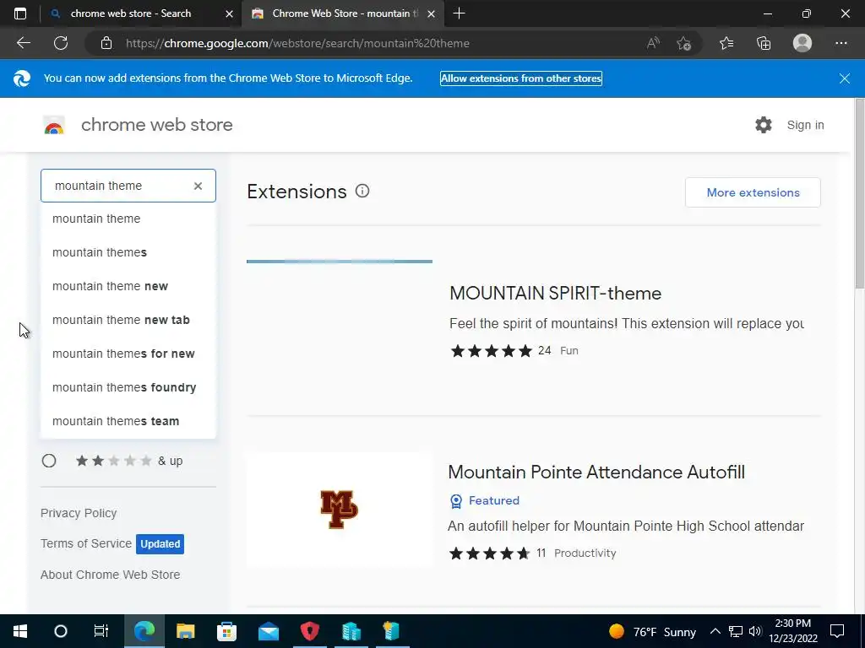Switch to 'chrome web store - Search' tab
The width and height of the screenshot is (865, 648).
tap(131, 13)
